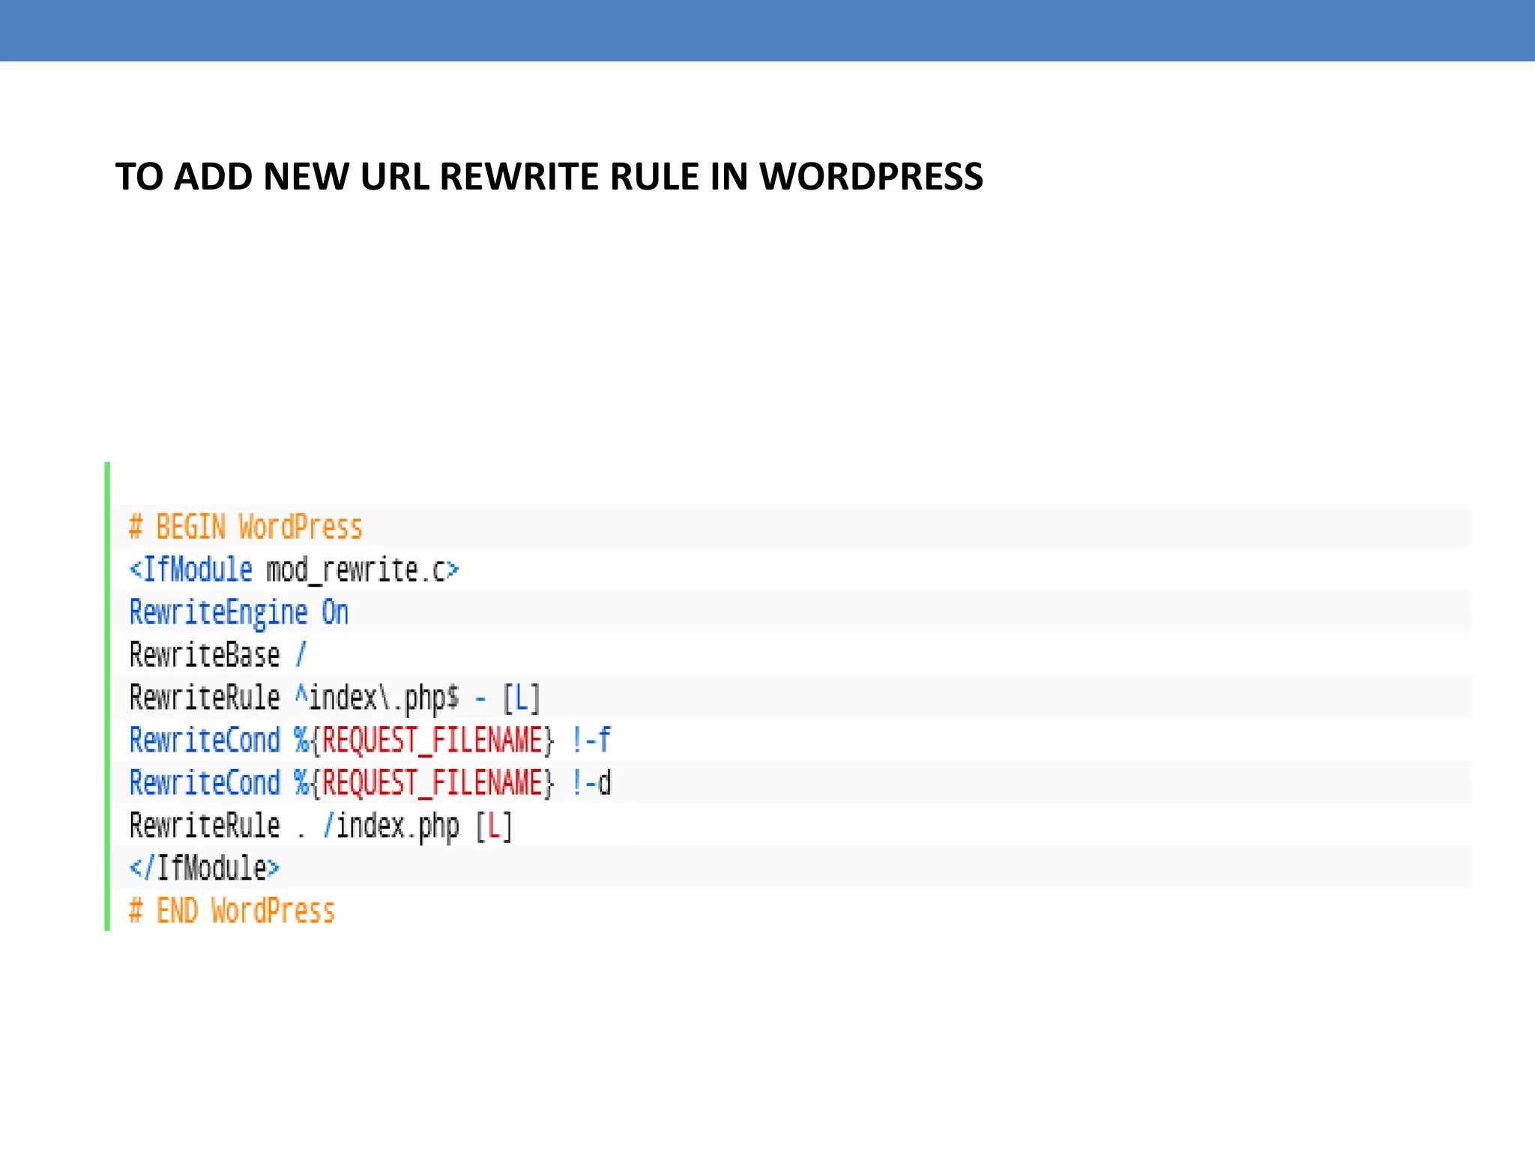This screenshot has width=1535, height=1151.
Task: Click the '# END WordPress' comment line
Action: tap(232, 911)
